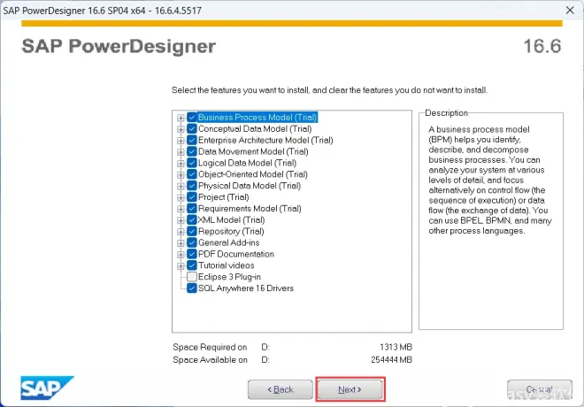Click the BPM description text
This screenshot has height=407, width=584.
click(490, 180)
